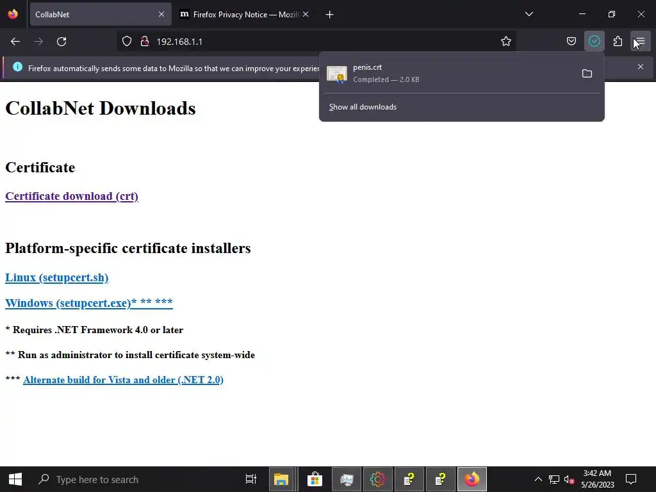
Task: Save page to Pocket
Action: click(x=571, y=41)
